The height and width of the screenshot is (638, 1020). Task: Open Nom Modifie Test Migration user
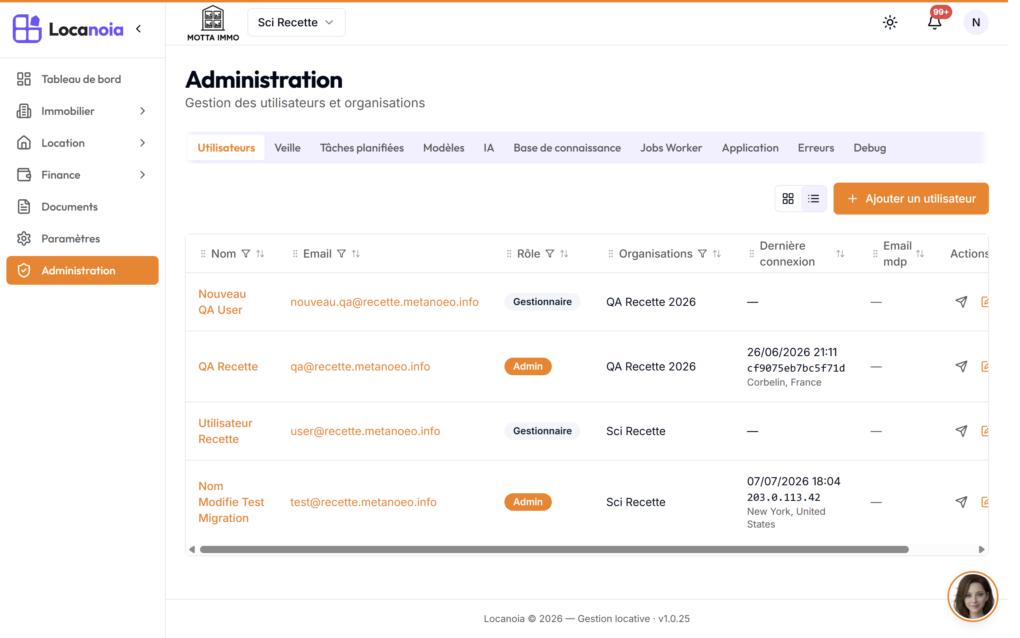(x=231, y=502)
